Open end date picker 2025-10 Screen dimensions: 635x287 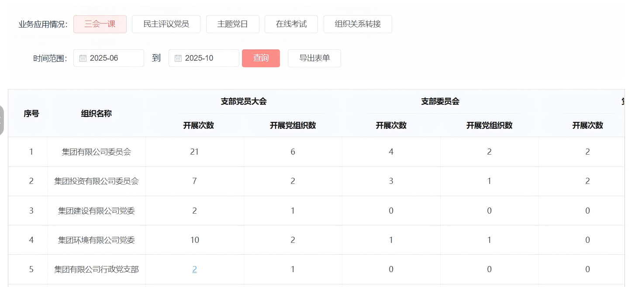[x=204, y=58]
